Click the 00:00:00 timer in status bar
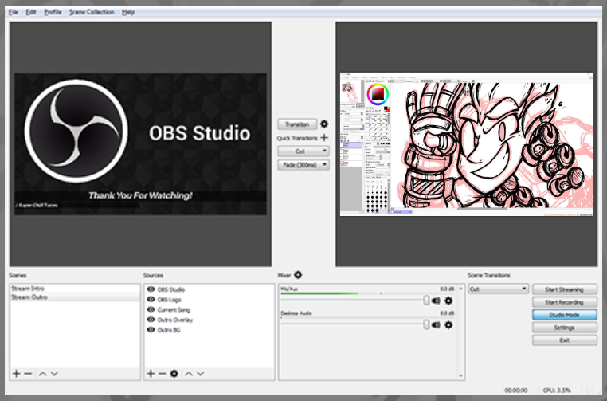607x401 pixels. coord(515,390)
